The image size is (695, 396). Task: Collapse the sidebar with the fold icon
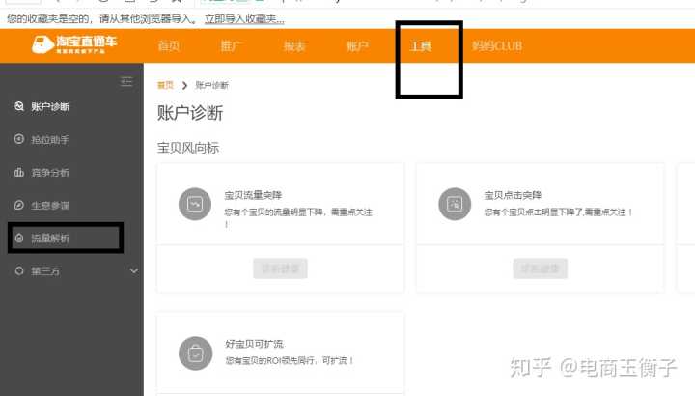(126, 81)
